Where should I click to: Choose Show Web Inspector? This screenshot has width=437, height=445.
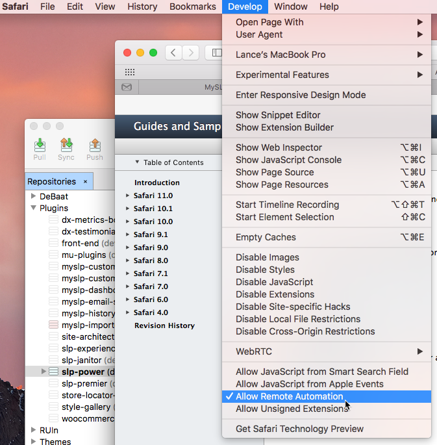pos(327,147)
